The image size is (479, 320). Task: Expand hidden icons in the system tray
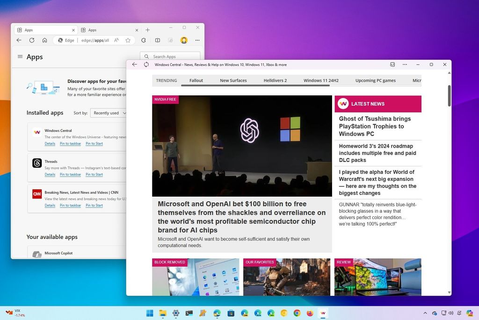pos(425,313)
